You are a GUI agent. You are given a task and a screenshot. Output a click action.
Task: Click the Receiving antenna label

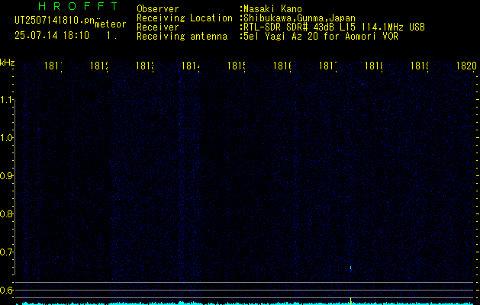[x=182, y=37]
